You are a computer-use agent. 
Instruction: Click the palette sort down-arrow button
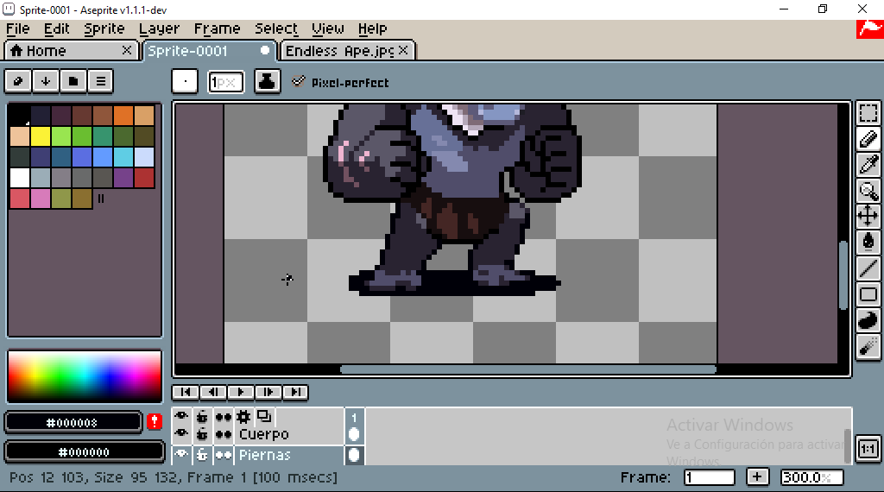pos(46,81)
